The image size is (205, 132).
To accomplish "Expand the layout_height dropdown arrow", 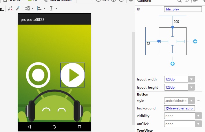I will pos(191,87).
